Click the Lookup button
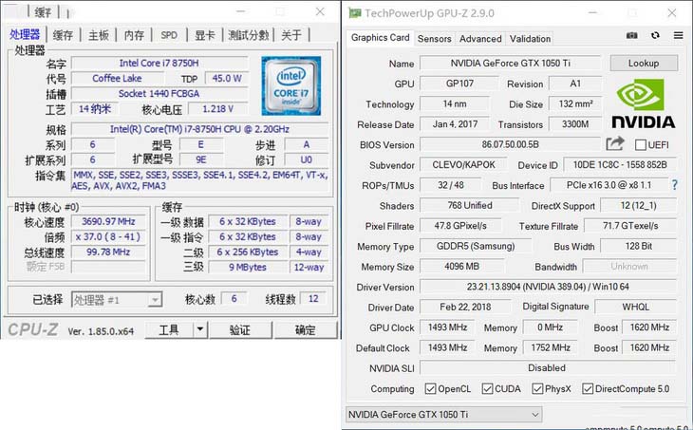 click(x=644, y=64)
